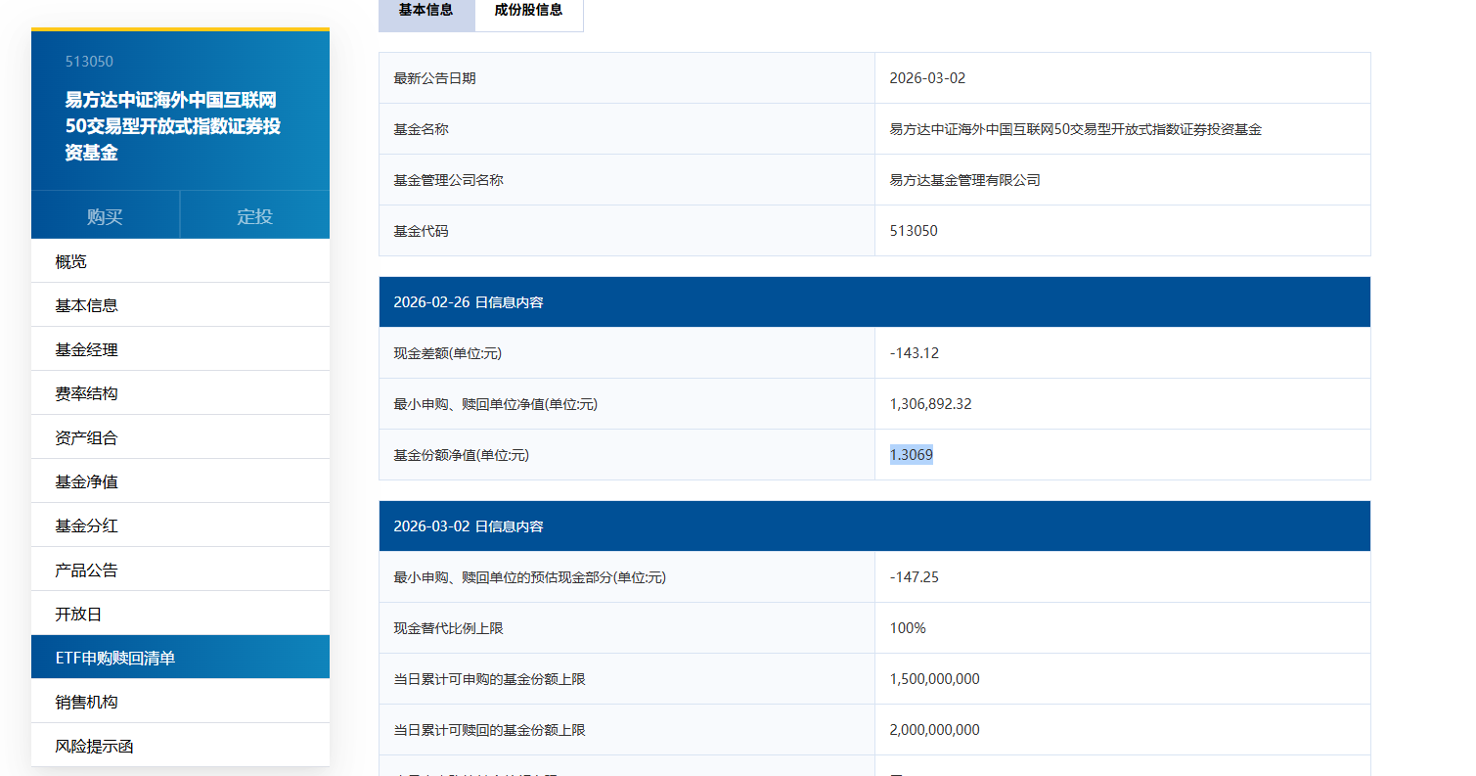The height and width of the screenshot is (776, 1476).
Task: Click the 最小申购、赎回单位的预估现金部分 label
Action: 529,577
